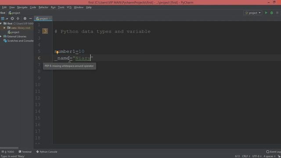Click the 'Typo: In word Niazy' status message
281x158 pixels.
tap(13, 156)
